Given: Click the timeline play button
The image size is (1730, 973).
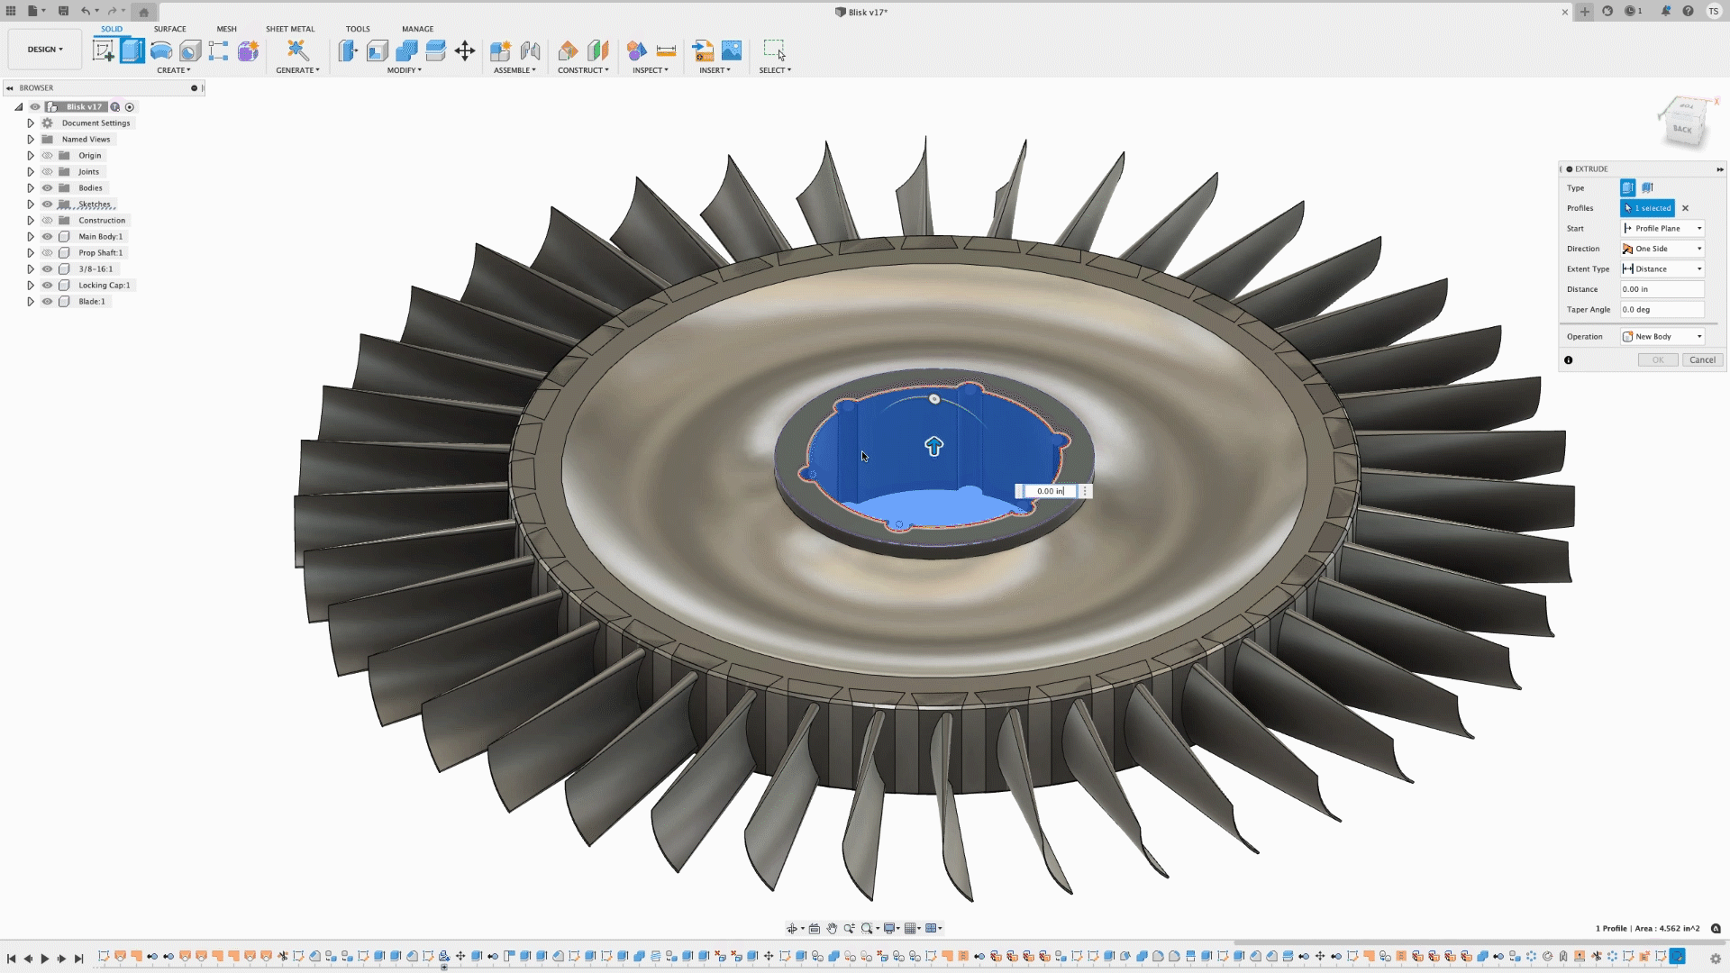Looking at the screenshot, I should [x=44, y=959].
